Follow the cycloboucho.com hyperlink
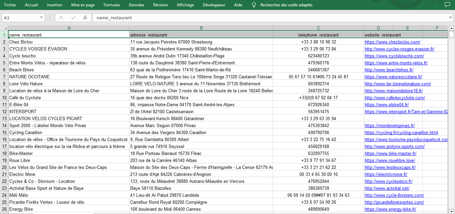The width and height of the screenshot is (455, 214). [394, 56]
